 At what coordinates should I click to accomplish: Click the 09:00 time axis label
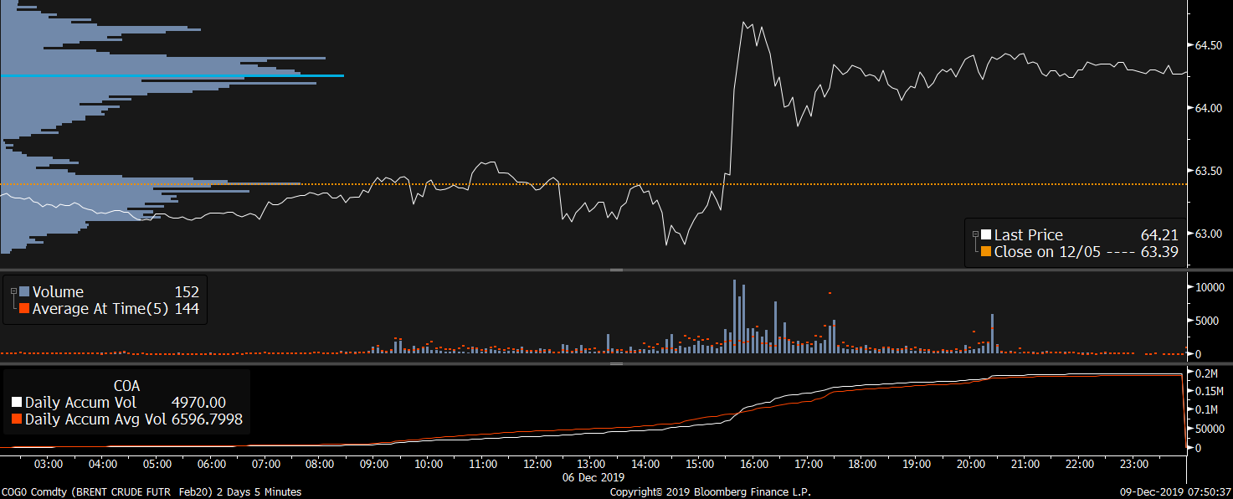point(374,463)
